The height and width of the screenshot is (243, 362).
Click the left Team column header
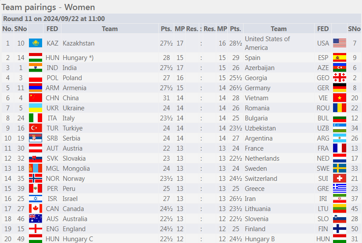110,29
